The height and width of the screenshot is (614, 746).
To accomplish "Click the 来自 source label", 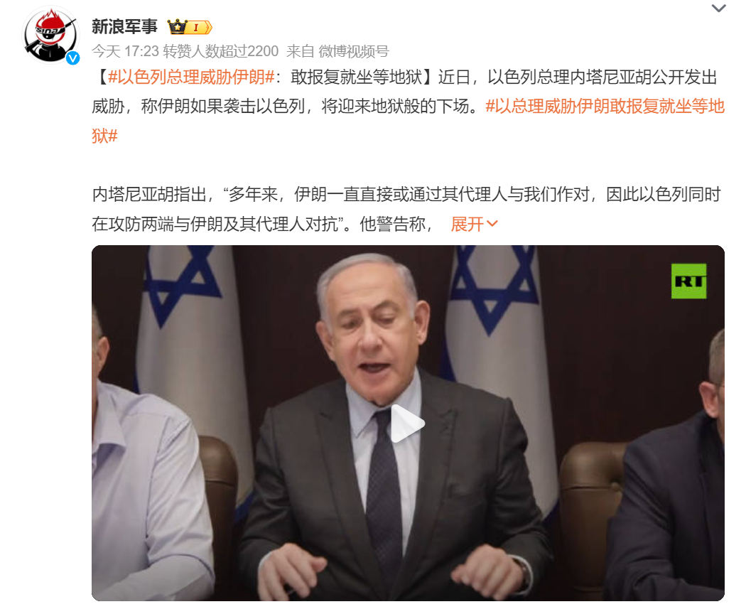I will pyautogui.click(x=301, y=51).
